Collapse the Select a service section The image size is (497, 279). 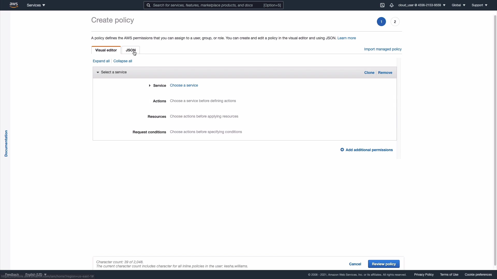pyautogui.click(x=98, y=72)
